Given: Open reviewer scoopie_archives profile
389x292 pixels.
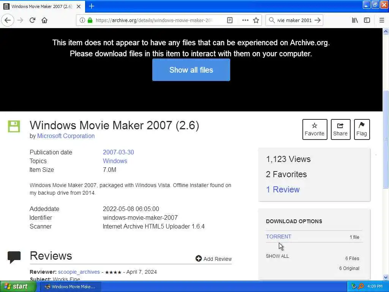Looking at the screenshot, I should click(79, 272).
